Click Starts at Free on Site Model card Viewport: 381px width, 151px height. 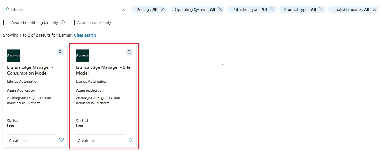click(82, 123)
